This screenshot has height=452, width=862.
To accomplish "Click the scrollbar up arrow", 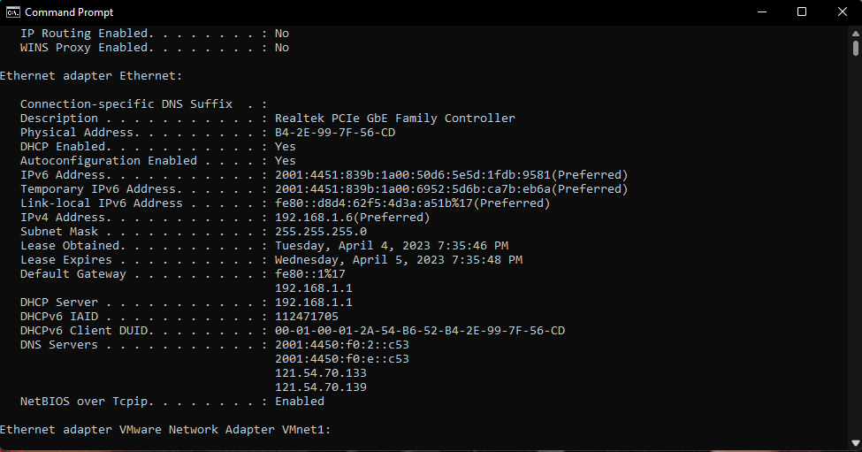I will pos(856,34).
